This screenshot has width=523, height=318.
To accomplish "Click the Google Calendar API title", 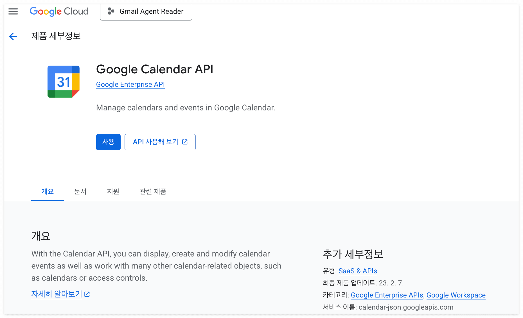I will click(x=155, y=69).
